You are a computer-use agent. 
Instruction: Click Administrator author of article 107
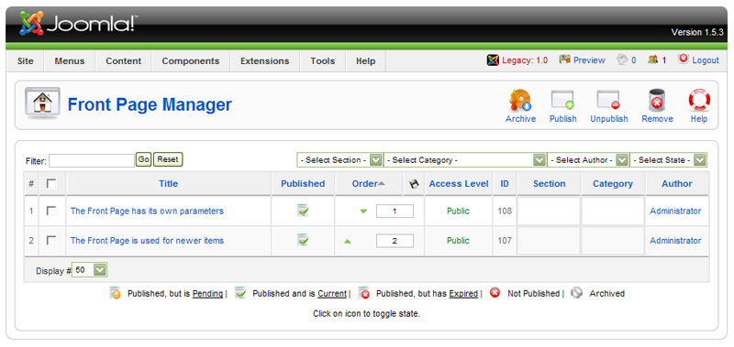pos(675,241)
